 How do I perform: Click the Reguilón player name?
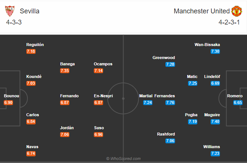pos(35,45)
